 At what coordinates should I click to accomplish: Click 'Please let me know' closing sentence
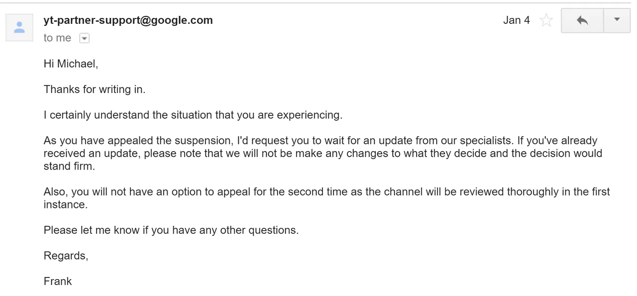171,230
